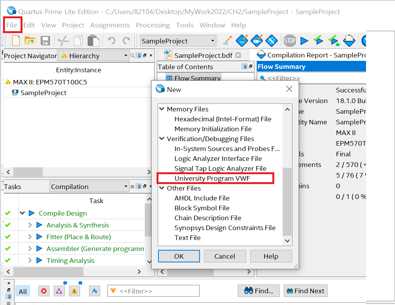This screenshot has width=395, height=305.
Task: Expand the Fitter (Place & Route) task
Action: [30, 237]
